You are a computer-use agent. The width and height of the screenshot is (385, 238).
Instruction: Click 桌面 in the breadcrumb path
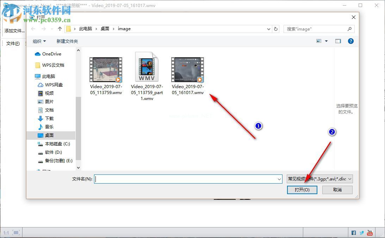(105, 29)
